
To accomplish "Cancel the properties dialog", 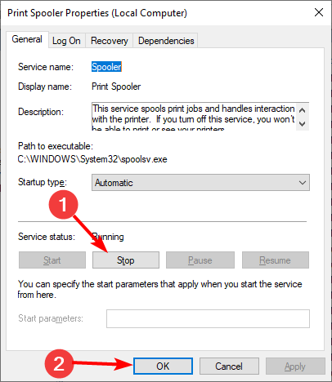I will point(229,366).
